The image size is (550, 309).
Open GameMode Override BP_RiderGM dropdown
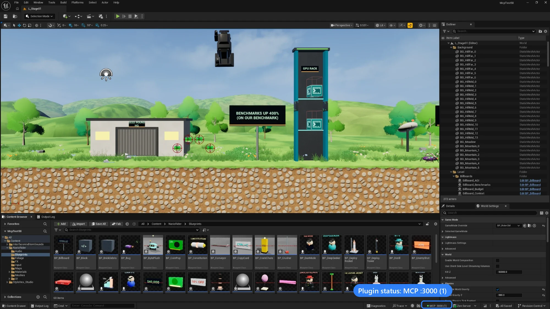(508, 226)
